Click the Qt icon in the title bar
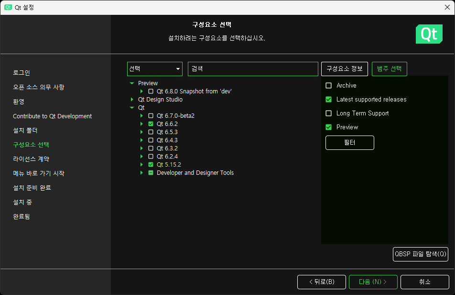The width and height of the screenshot is (455, 295). click(x=8, y=7)
